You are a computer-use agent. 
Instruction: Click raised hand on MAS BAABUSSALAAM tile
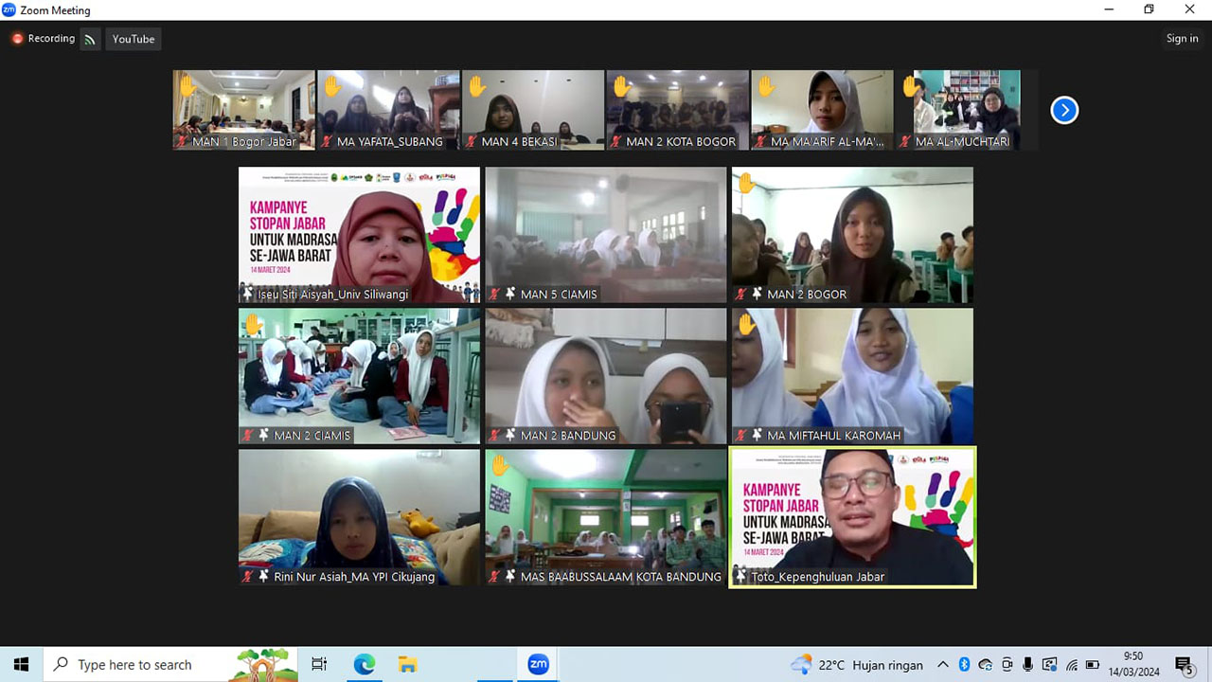[x=499, y=465]
